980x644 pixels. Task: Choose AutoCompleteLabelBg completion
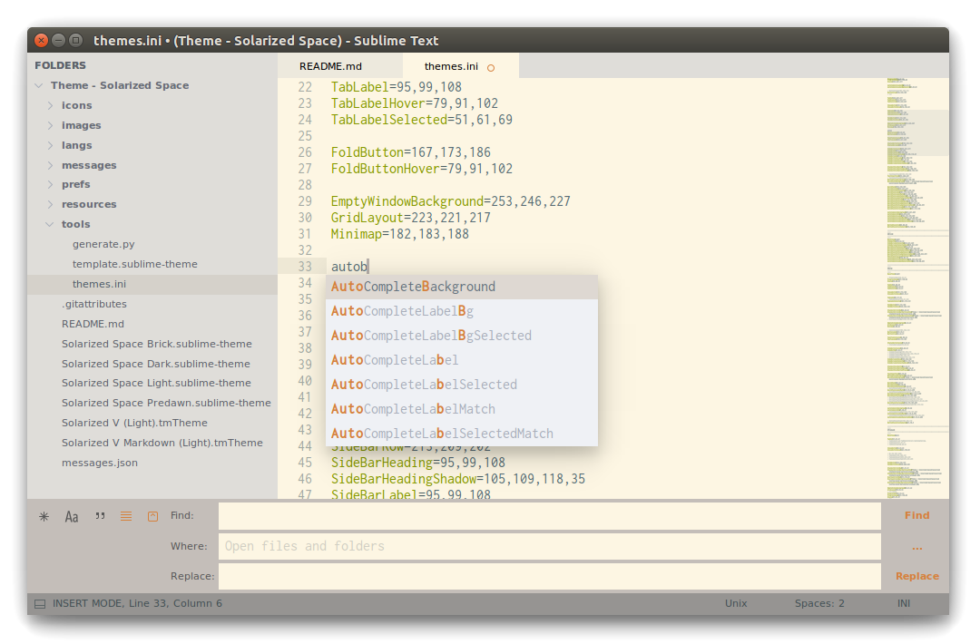click(462, 311)
